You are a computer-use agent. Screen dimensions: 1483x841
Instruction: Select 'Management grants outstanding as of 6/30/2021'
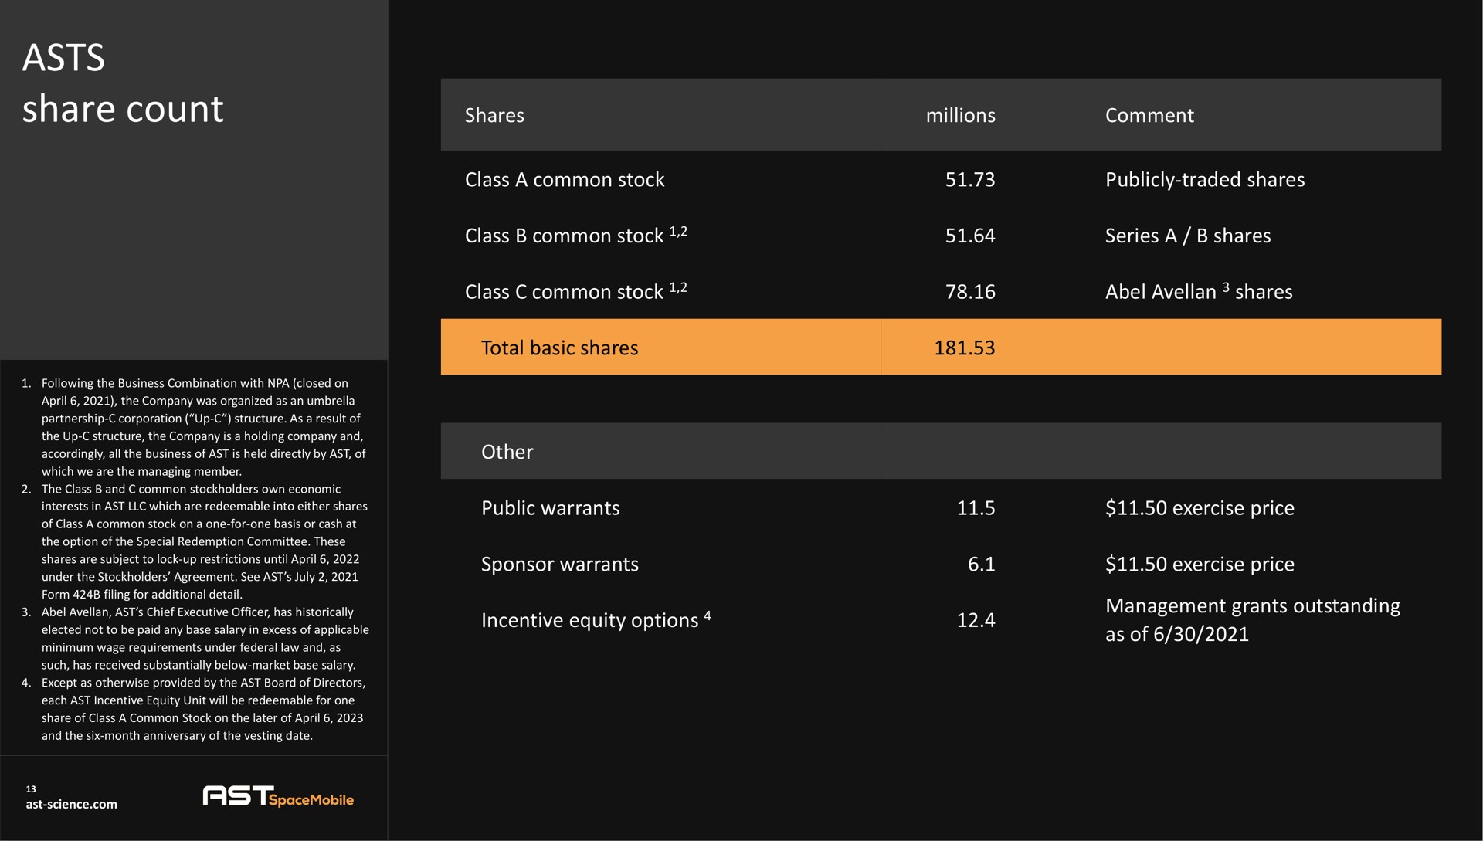pos(1252,619)
